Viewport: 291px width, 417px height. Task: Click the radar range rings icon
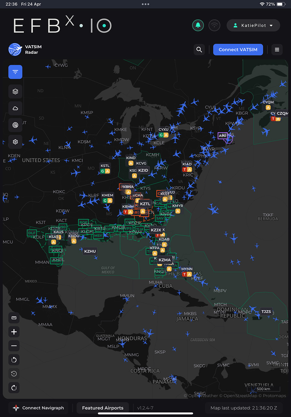point(15,125)
